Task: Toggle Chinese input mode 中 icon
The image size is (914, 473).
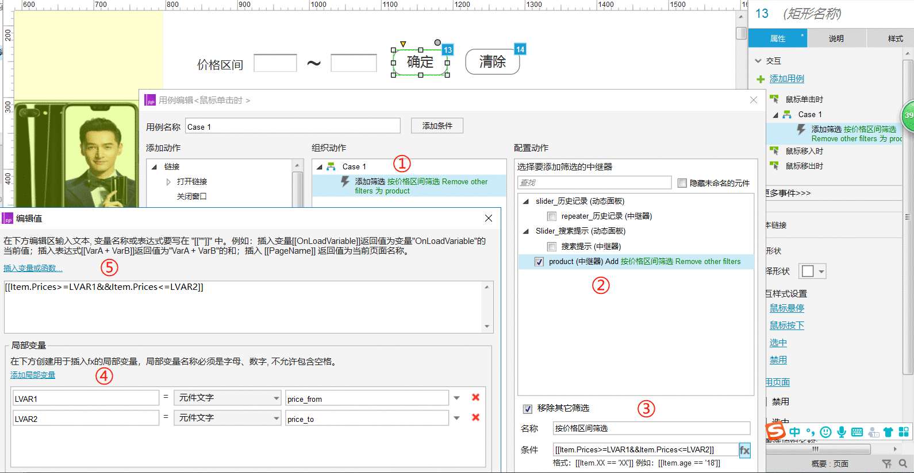Action: [794, 432]
